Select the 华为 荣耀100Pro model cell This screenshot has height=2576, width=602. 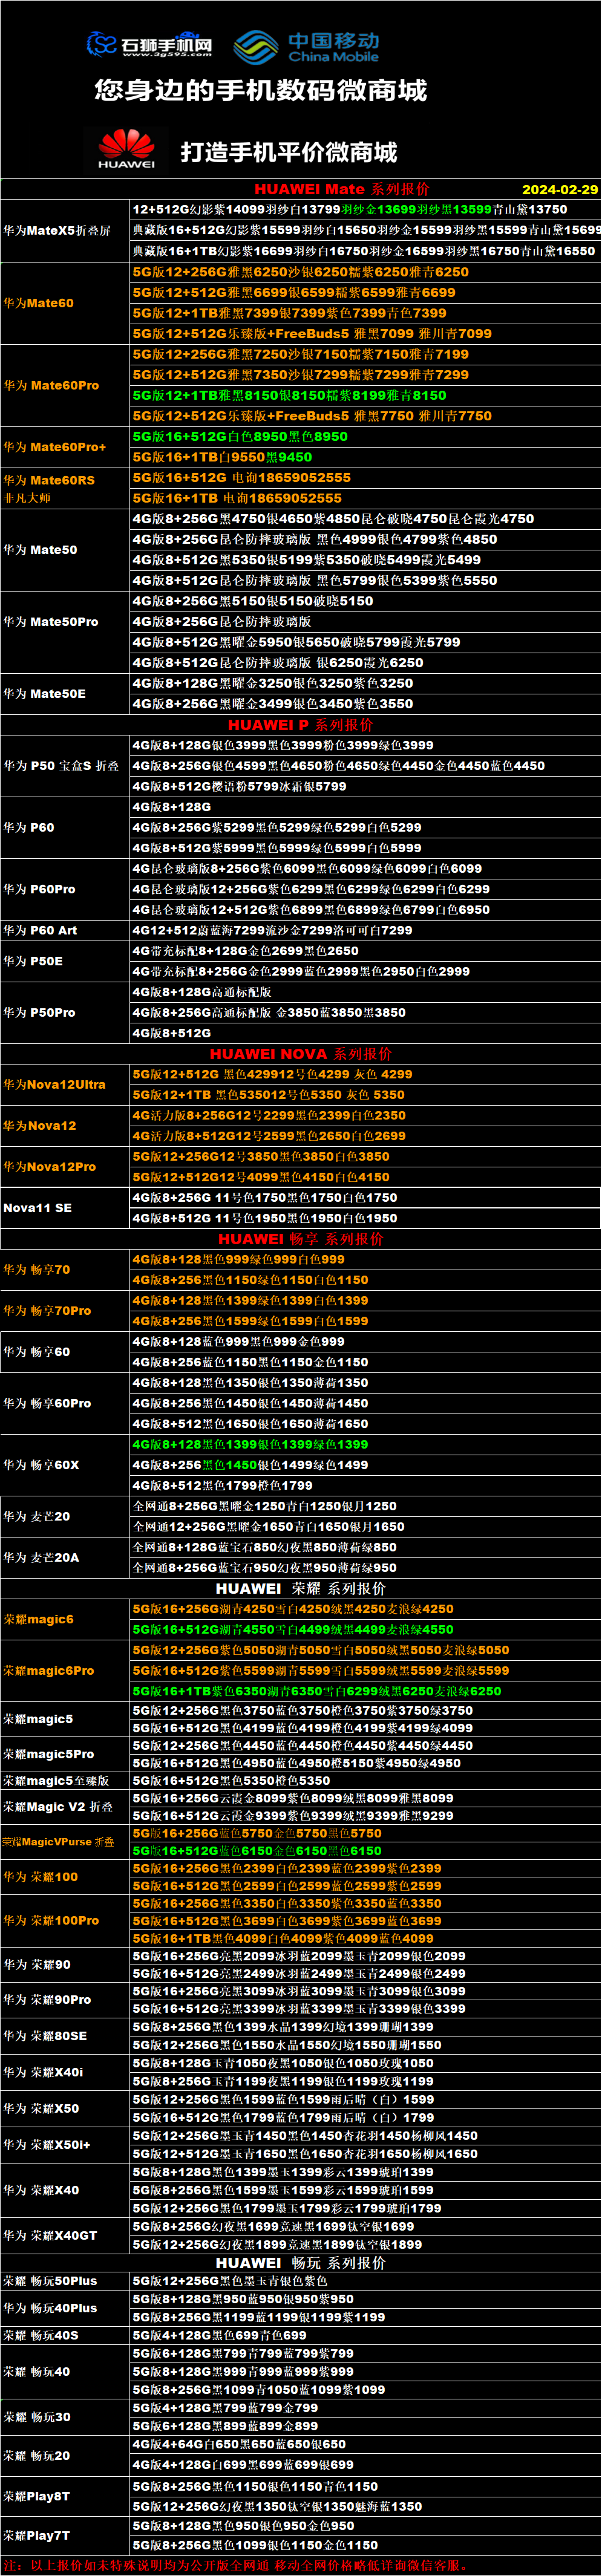[x=66, y=1920]
